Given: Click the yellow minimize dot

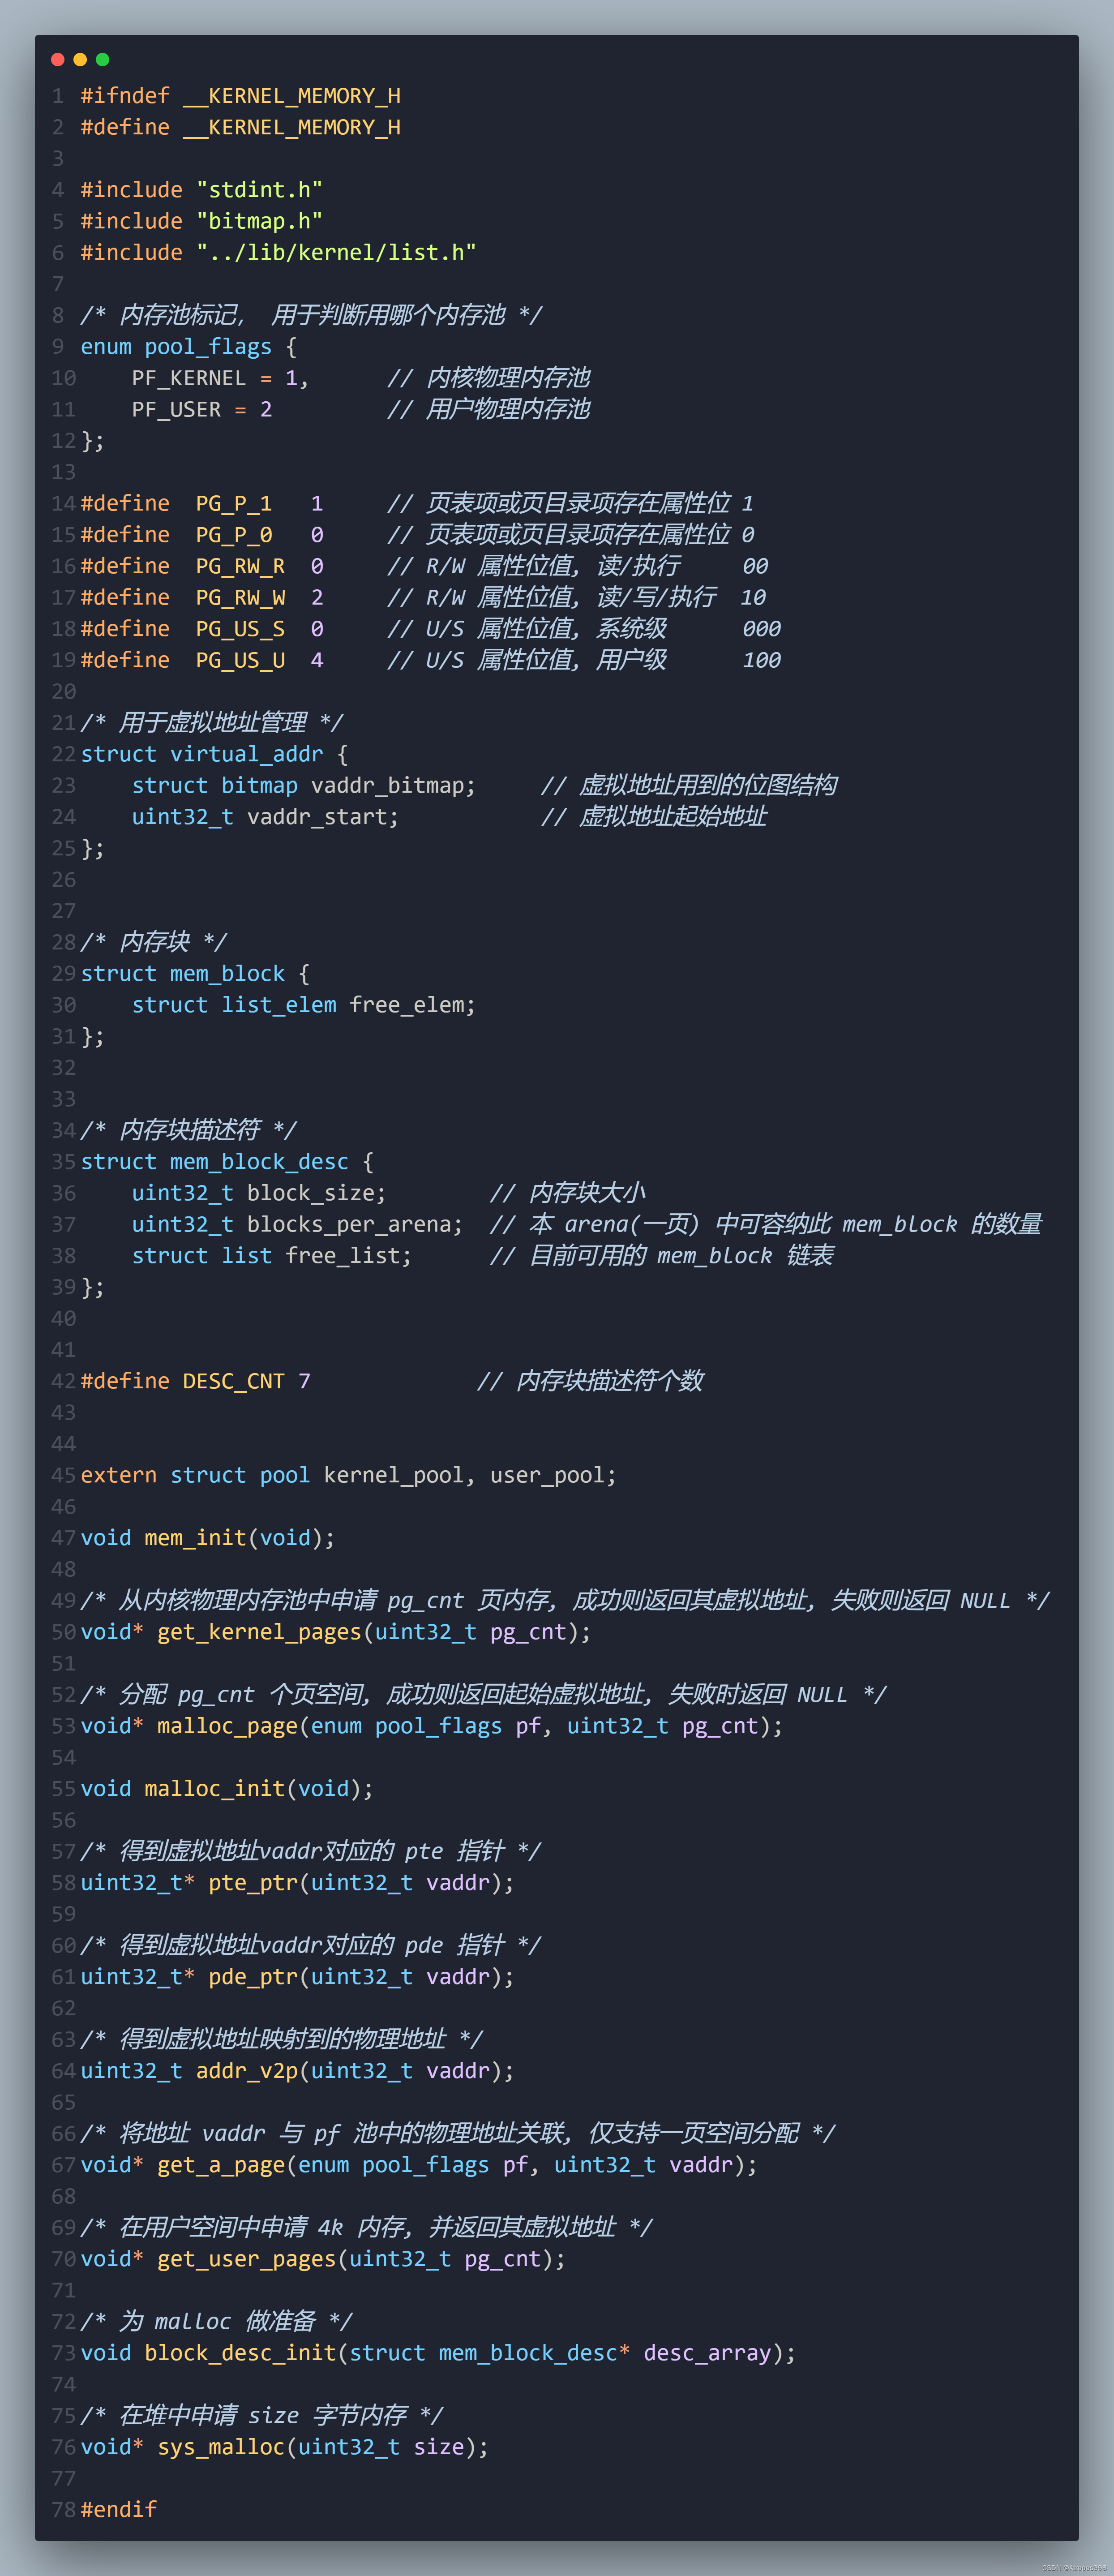Looking at the screenshot, I should (x=80, y=60).
